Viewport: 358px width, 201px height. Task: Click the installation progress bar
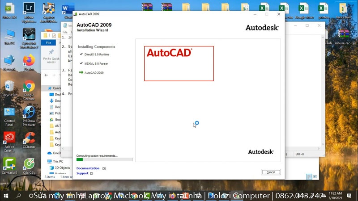point(104,159)
